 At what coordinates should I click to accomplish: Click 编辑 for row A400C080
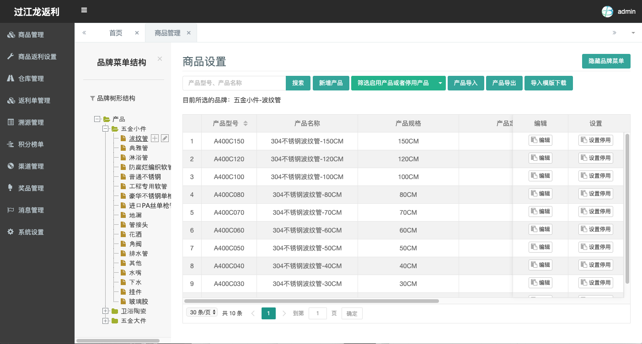(540, 194)
